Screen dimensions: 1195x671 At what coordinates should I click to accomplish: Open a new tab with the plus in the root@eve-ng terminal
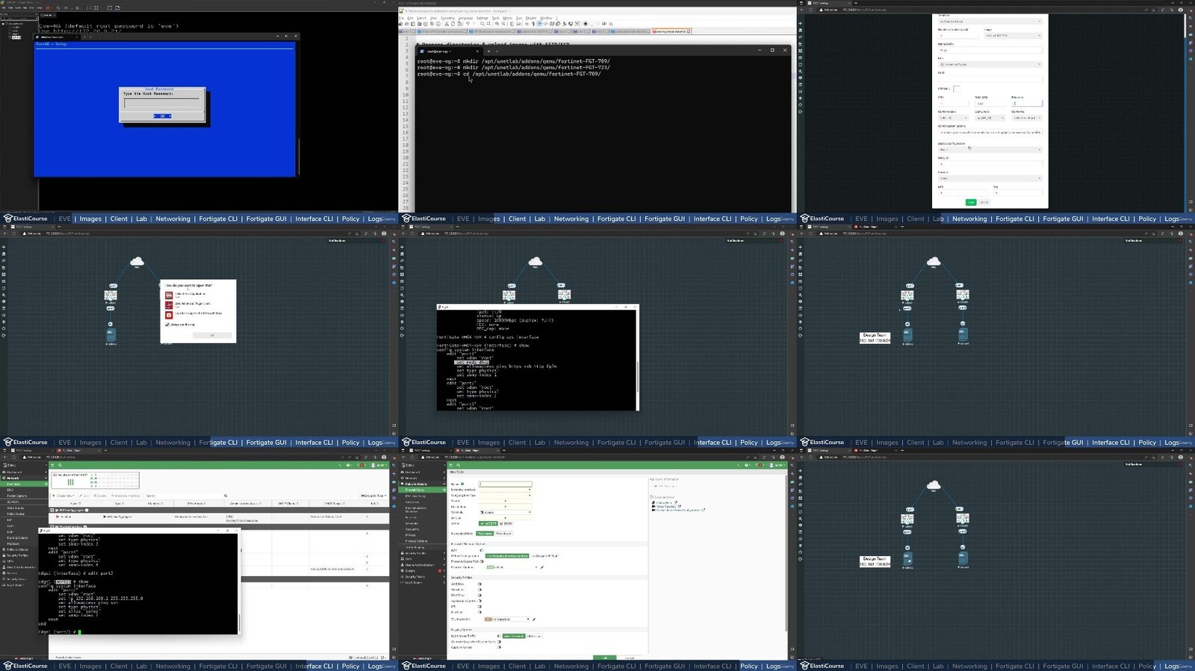coord(488,51)
